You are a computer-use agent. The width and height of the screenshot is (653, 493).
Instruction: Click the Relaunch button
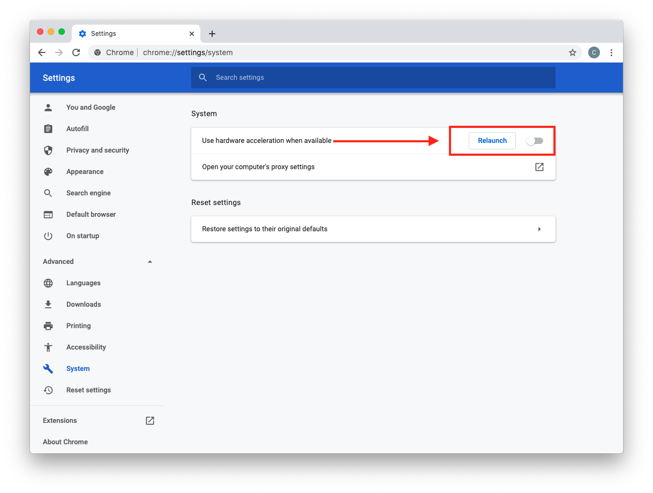click(x=492, y=141)
